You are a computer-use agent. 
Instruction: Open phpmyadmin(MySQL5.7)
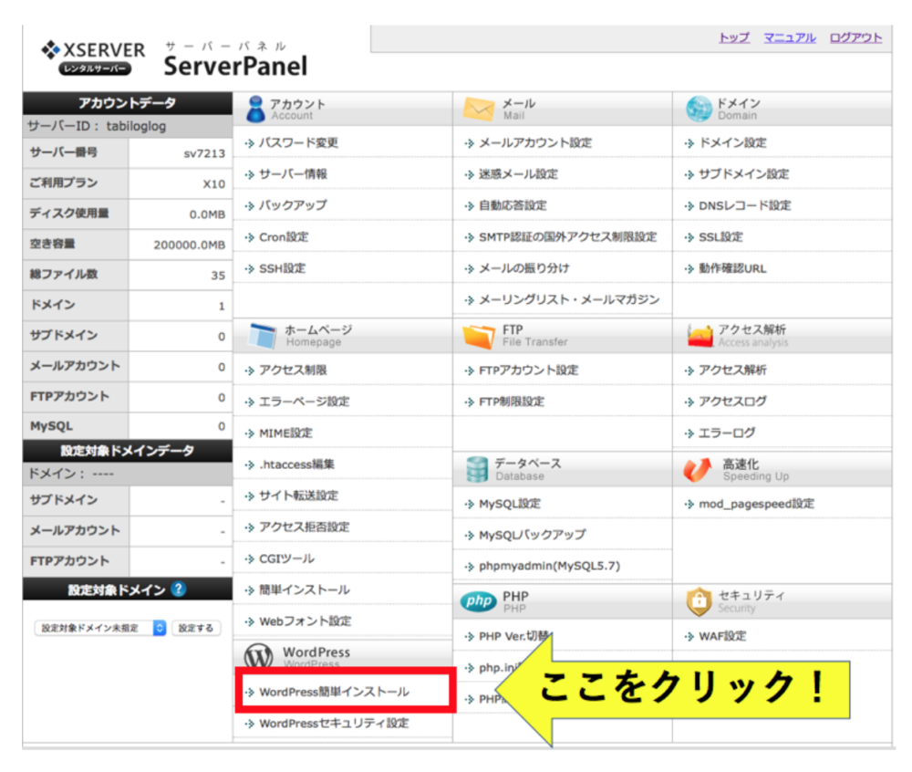(x=550, y=566)
